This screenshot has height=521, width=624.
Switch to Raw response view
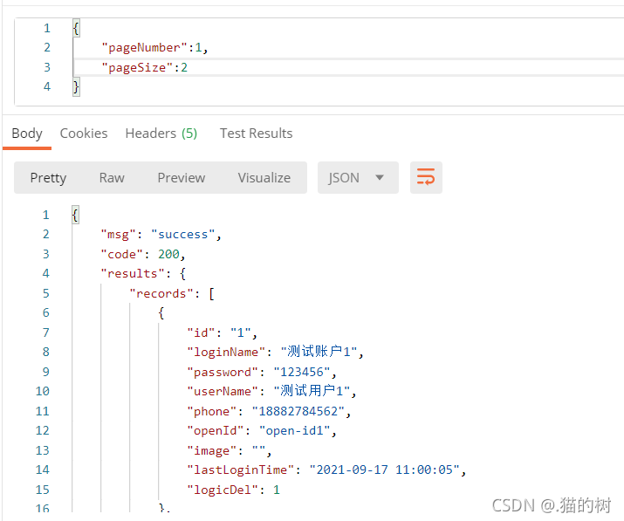112,177
